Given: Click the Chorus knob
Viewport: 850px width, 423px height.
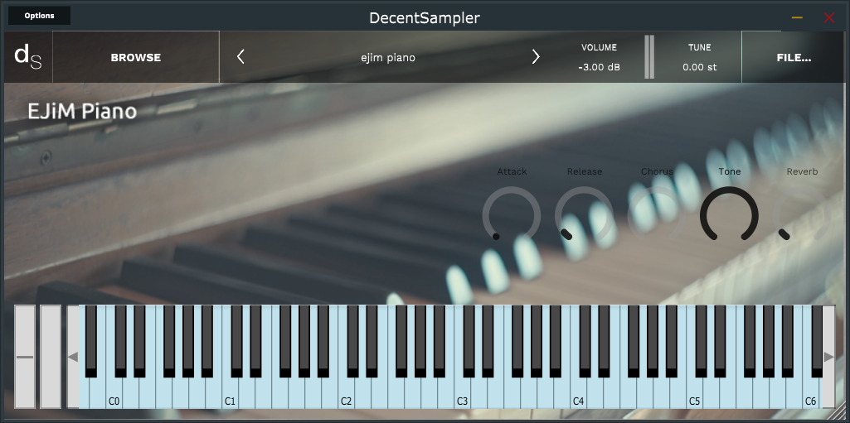Looking at the screenshot, I should tap(657, 214).
